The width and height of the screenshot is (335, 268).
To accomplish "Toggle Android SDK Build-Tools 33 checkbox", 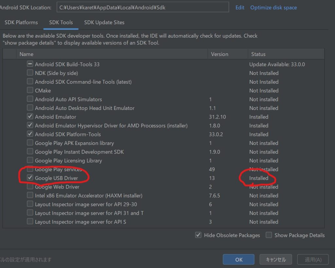I will 30,64.
